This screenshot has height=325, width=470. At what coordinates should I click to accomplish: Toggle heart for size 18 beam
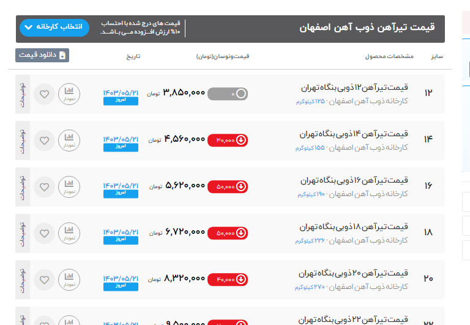44,233
